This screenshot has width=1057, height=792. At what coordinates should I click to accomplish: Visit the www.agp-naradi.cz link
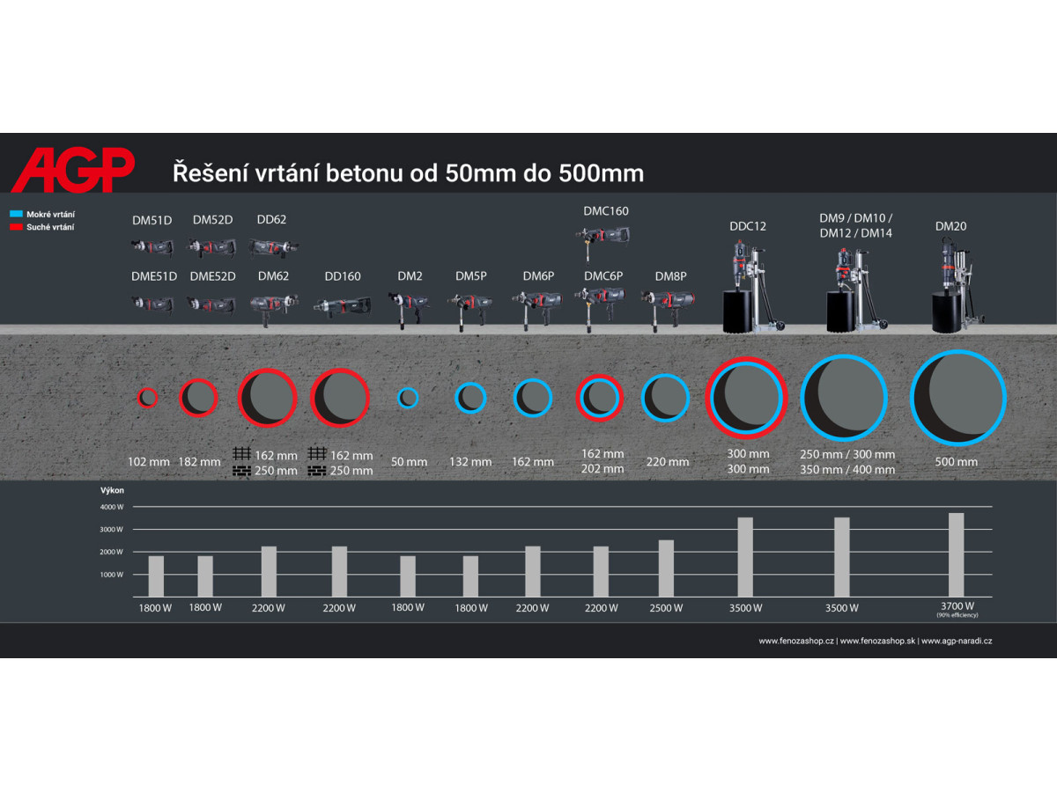pyautogui.click(x=956, y=642)
